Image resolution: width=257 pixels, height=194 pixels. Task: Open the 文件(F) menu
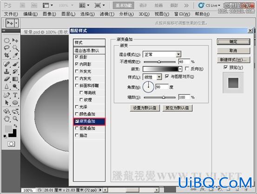(11, 14)
